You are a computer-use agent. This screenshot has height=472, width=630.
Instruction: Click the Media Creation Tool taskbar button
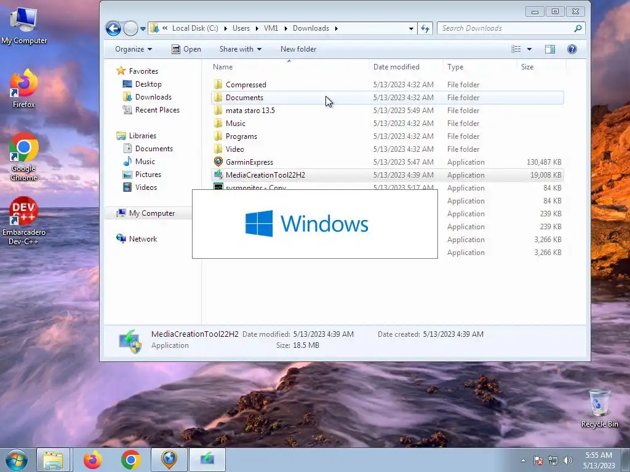(207, 460)
